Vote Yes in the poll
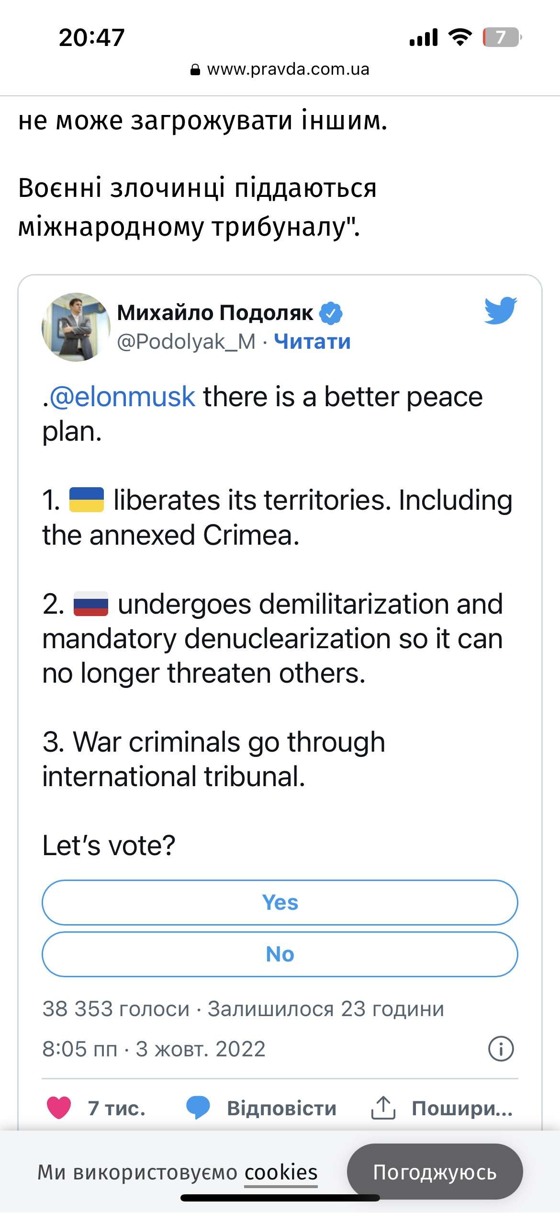Viewport: 560px width, 1213px height. [x=280, y=903]
